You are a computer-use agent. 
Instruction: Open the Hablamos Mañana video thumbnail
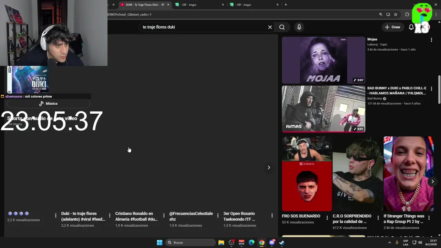pos(324,109)
